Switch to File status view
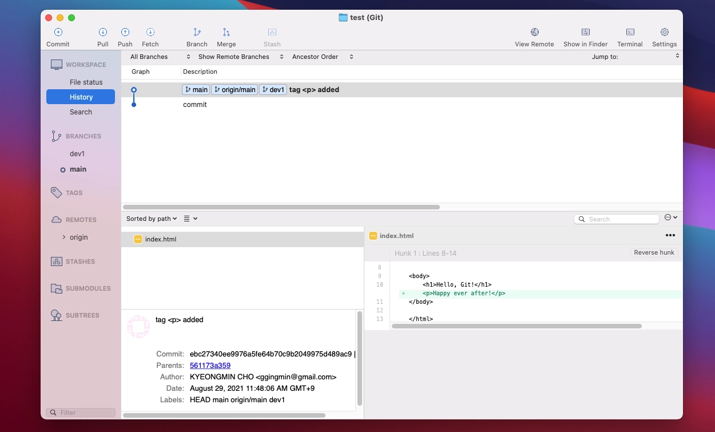Viewport: 715px width, 432px height. coord(86,82)
